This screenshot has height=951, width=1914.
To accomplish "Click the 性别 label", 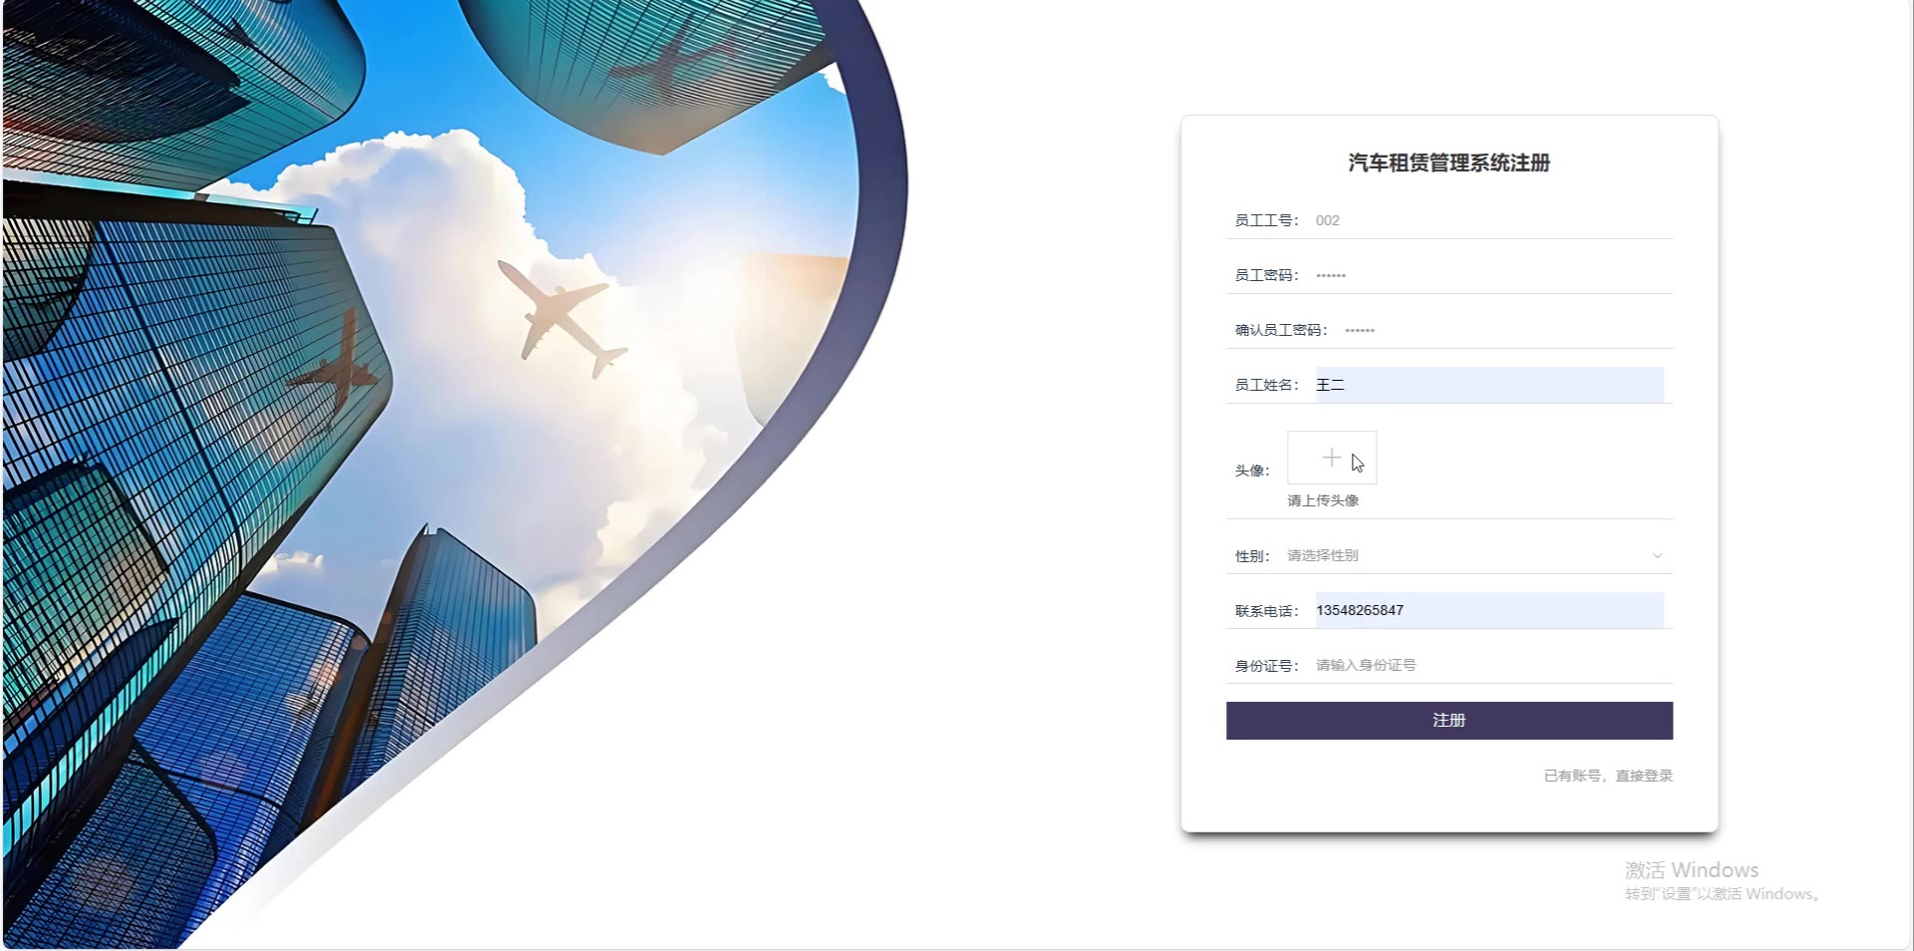I will [1252, 556].
